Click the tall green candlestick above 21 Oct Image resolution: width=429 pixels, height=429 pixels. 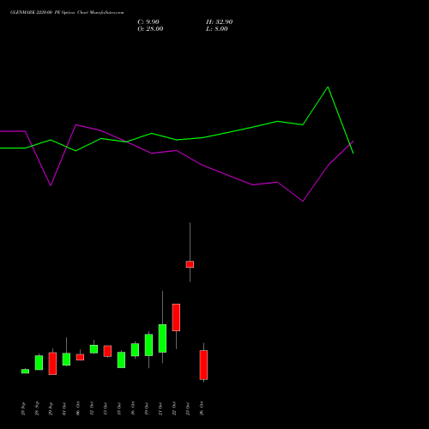162,338
